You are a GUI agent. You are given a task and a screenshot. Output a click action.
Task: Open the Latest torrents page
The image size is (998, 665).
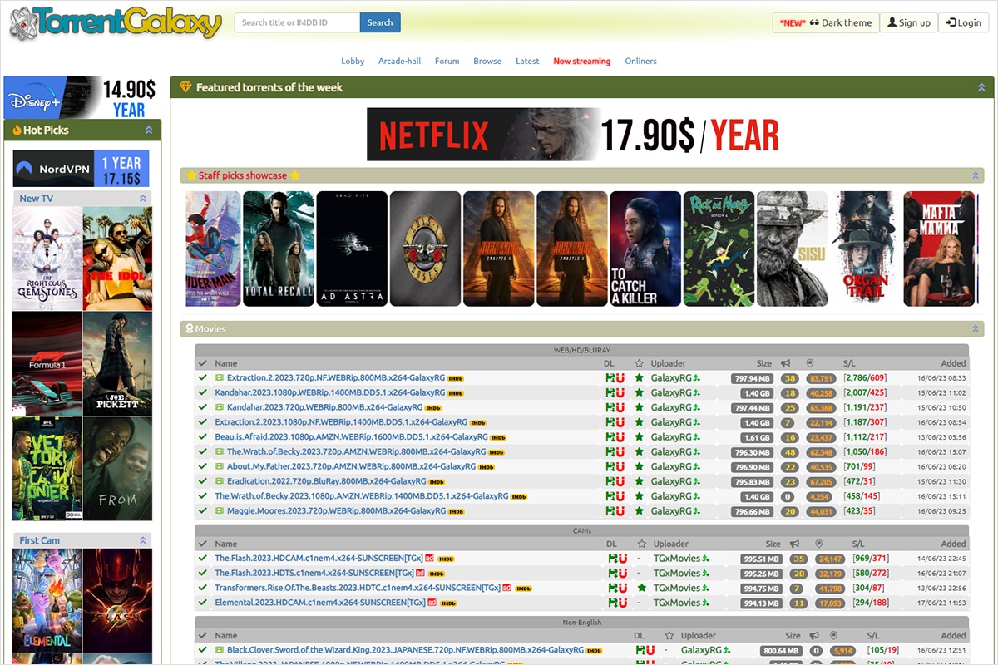coord(527,61)
